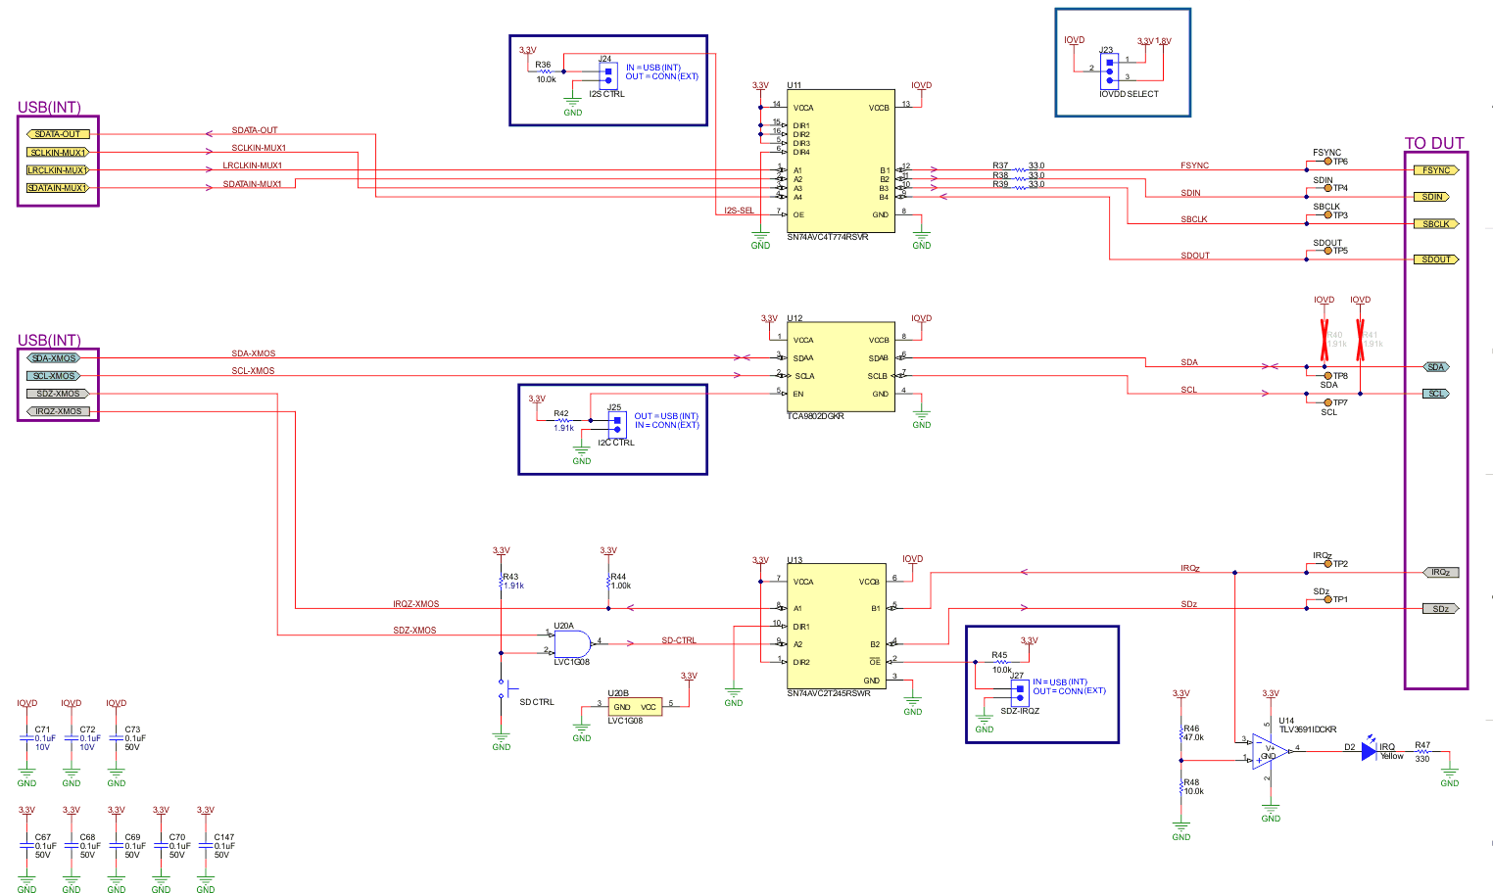Click the D2 yellow IRQ LED symbol
This screenshot has height=893, width=1493.
tap(1370, 751)
